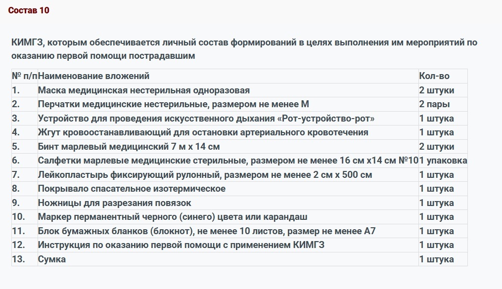The height and width of the screenshot is (289, 502).
Task: Click the КИМГЗ description paragraph above the table
Action: click(244, 49)
